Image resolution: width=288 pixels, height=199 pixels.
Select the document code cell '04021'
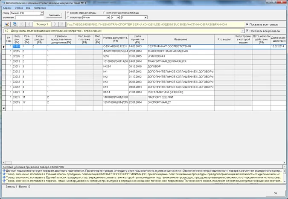pos(17,92)
